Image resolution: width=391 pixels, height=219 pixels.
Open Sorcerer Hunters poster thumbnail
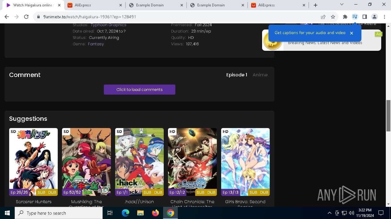click(33, 162)
